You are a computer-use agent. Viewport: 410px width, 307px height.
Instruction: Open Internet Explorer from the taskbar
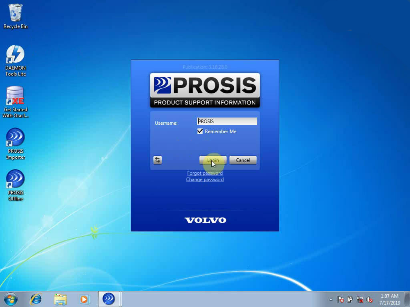[36, 299]
